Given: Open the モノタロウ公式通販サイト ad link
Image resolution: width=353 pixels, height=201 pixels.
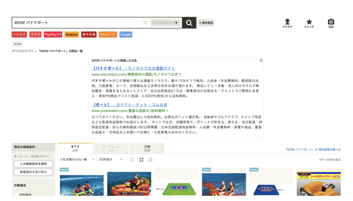Looking at the screenshot, I should pos(133,68).
